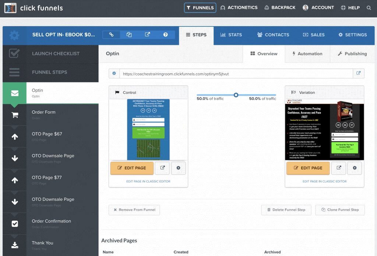Click the Funnel Steps hamburger icon

14,72
